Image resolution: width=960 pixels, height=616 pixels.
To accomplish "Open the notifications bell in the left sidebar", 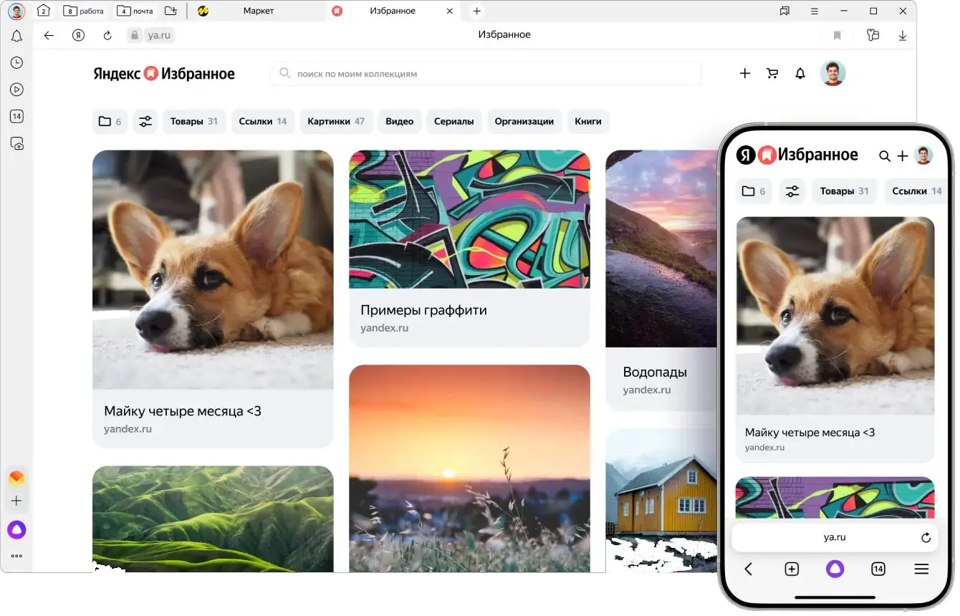I will click(16, 37).
